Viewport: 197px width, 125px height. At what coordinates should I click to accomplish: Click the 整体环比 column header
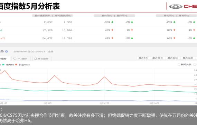coord(122,16)
